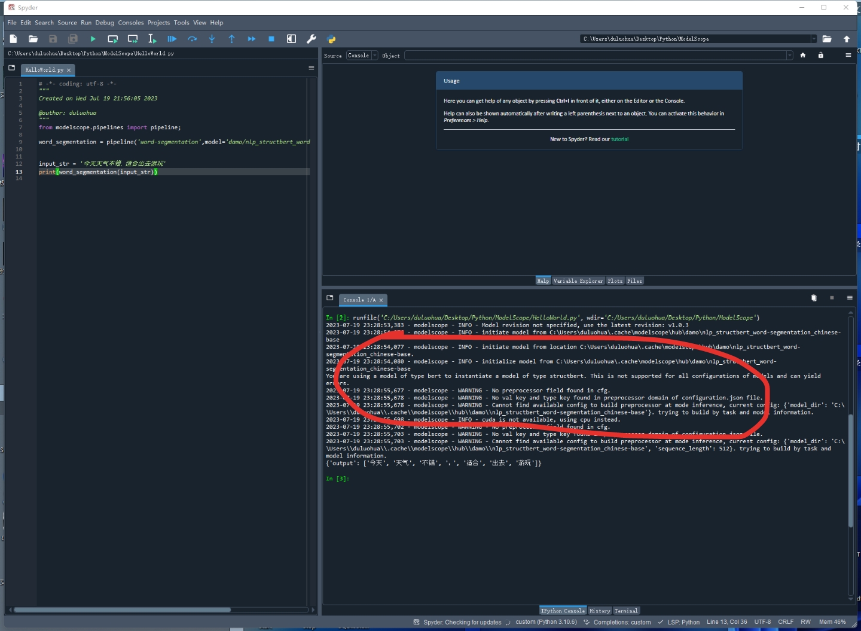The width and height of the screenshot is (861, 631).
Task: Change to the parent directory
Action: (847, 39)
